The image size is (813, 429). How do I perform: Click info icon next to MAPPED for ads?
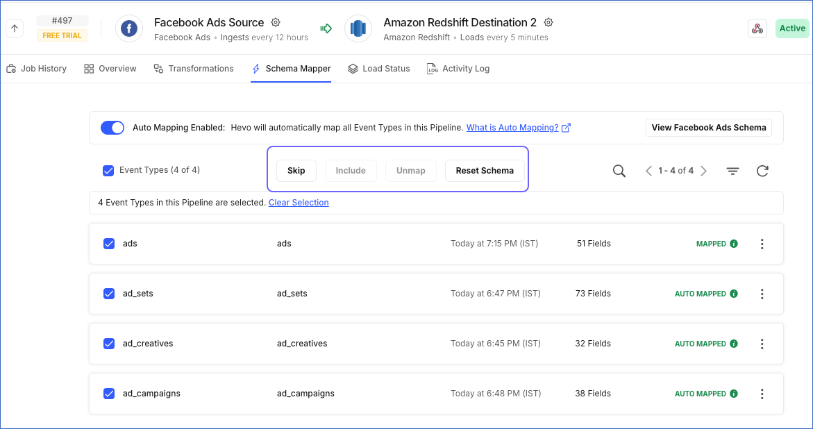pyautogui.click(x=734, y=244)
